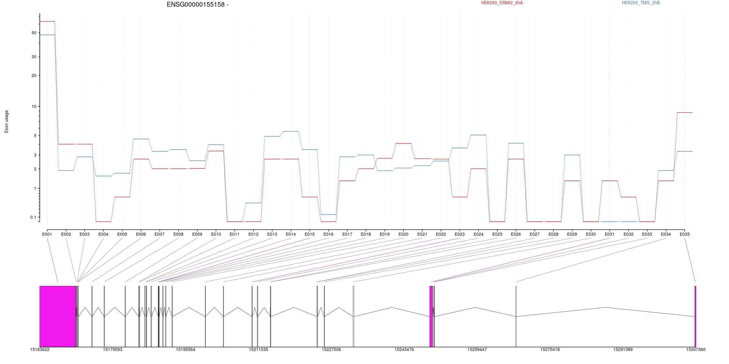Click the red E001 usage line segment
This screenshot has width=729, height=364.
coord(47,22)
